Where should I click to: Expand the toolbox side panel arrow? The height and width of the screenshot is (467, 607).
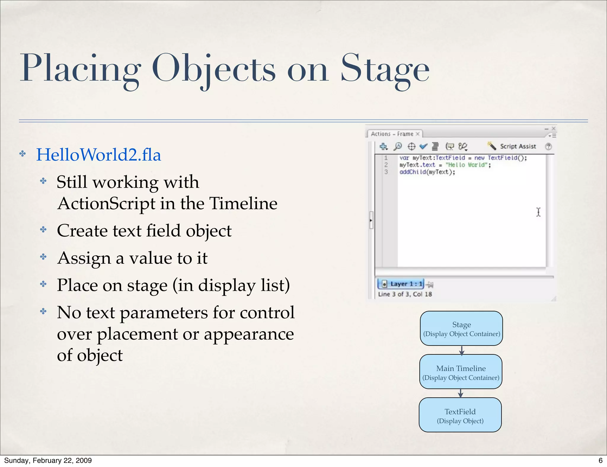[371, 220]
